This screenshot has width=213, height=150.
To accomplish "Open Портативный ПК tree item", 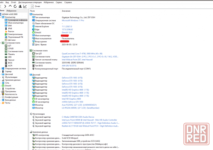I will point(14,37).
